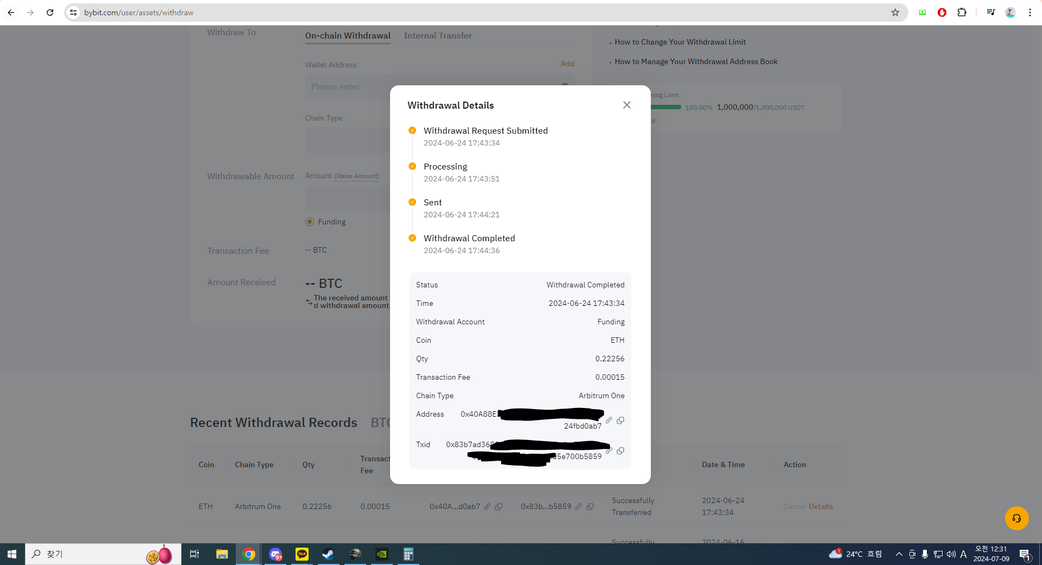Viewport: 1042px width, 565px height.
Task: Click the Transaction Fee value 0.00015 in dialog
Action: tap(610, 377)
